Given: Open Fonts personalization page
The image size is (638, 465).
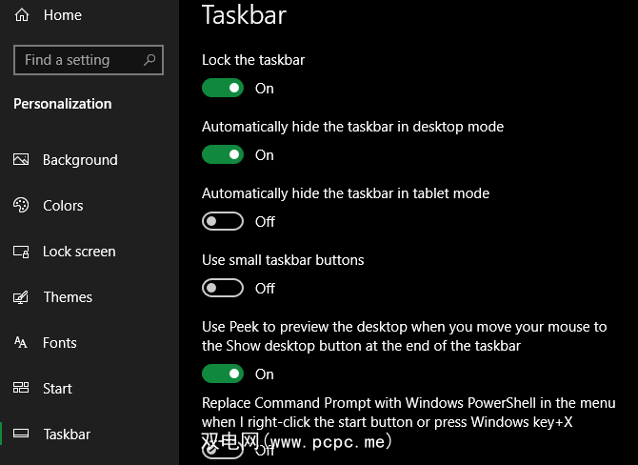Looking at the screenshot, I should click(x=60, y=343).
